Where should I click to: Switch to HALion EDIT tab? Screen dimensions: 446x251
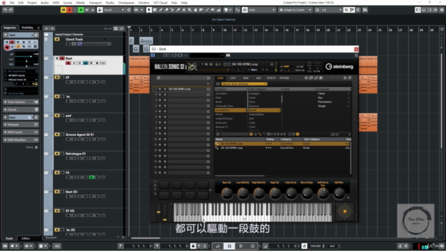(233, 78)
